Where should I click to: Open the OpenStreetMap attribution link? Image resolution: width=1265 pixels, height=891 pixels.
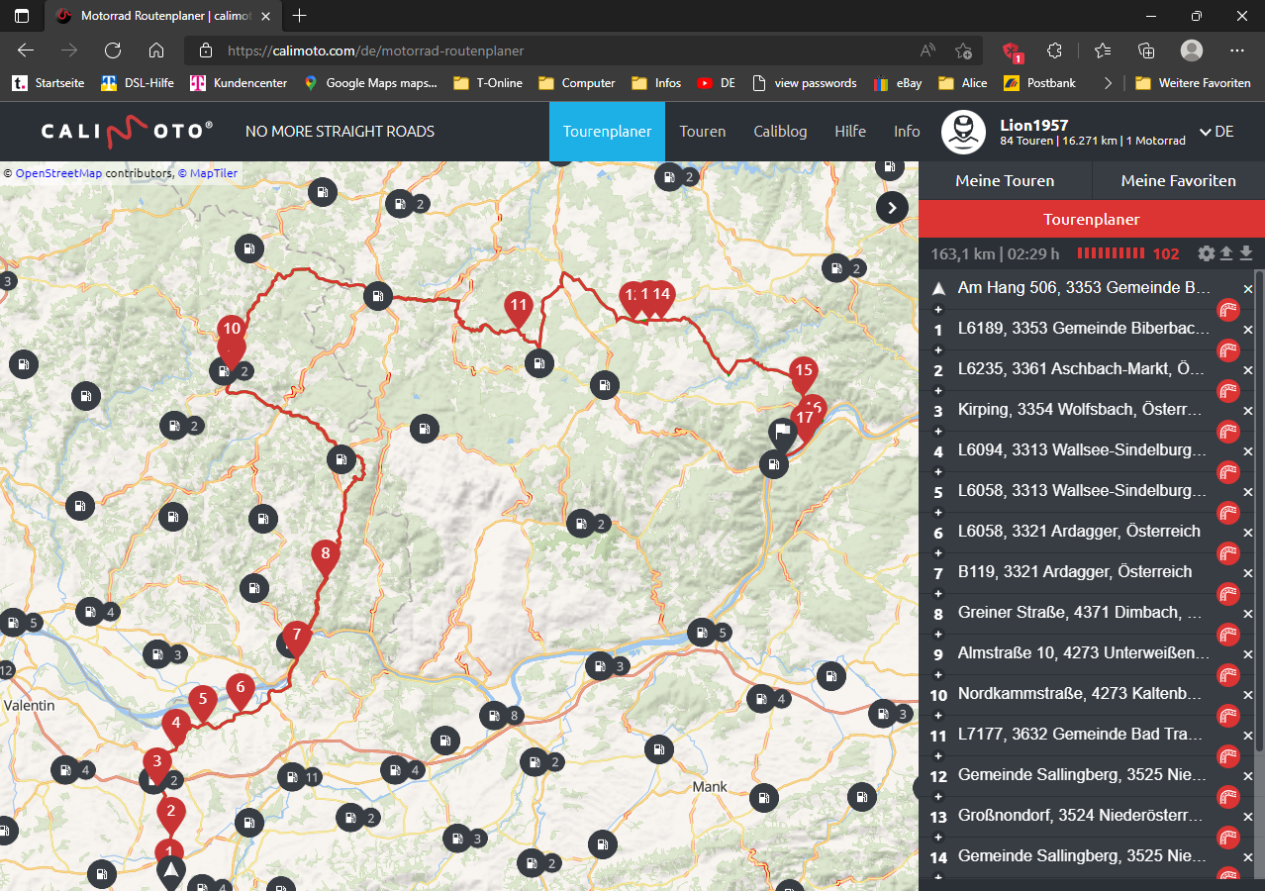58,173
